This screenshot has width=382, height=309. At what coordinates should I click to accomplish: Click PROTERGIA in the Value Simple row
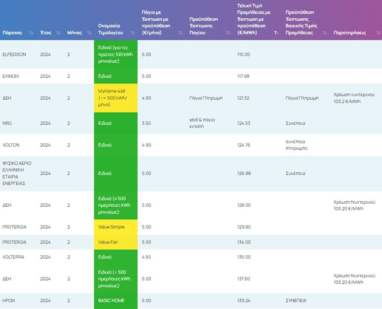(14, 227)
